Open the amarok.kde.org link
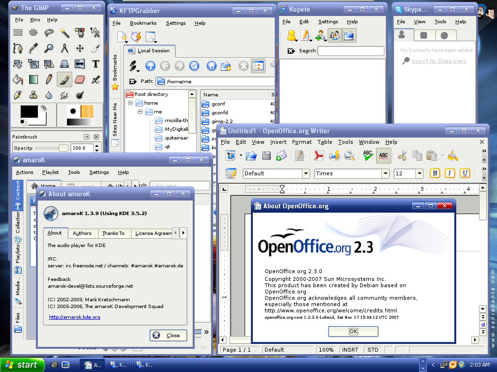The height and width of the screenshot is (372, 497). (x=75, y=317)
